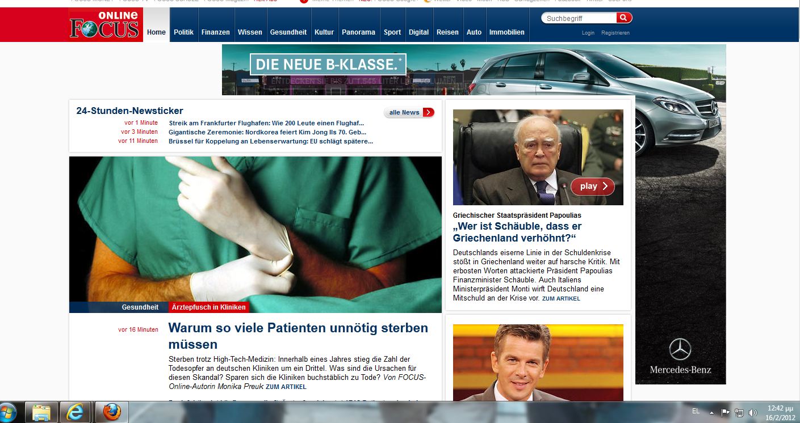Click the Firefox icon in the taskbar
Viewport: 800px width, 423px height.
click(x=111, y=412)
